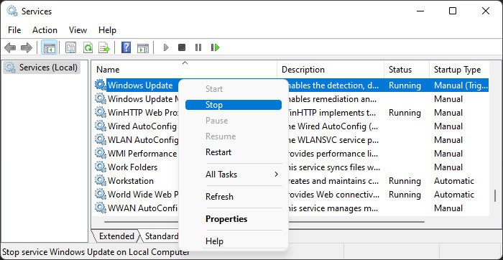Image resolution: width=503 pixels, height=260 pixels.
Task: Click the Services title bar gear icon
Action: click(12, 11)
